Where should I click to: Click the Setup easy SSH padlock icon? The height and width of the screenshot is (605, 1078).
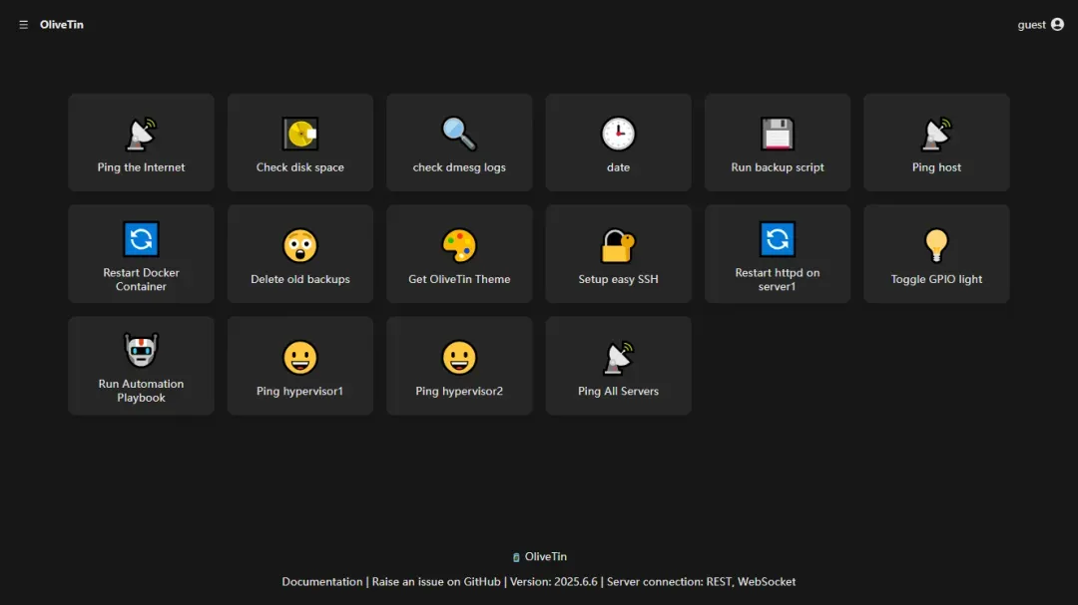(x=618, y=245)
